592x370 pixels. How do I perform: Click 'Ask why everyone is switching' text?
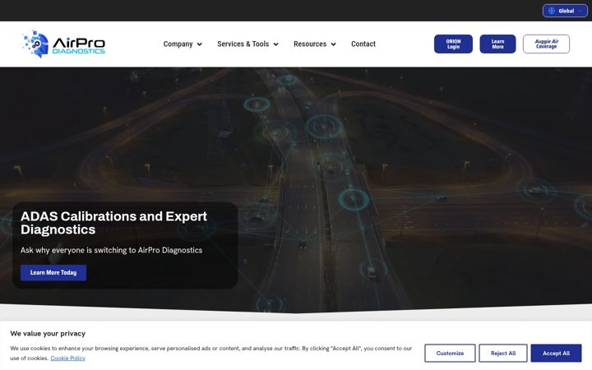pyautogui.click(x=111, y=250)
